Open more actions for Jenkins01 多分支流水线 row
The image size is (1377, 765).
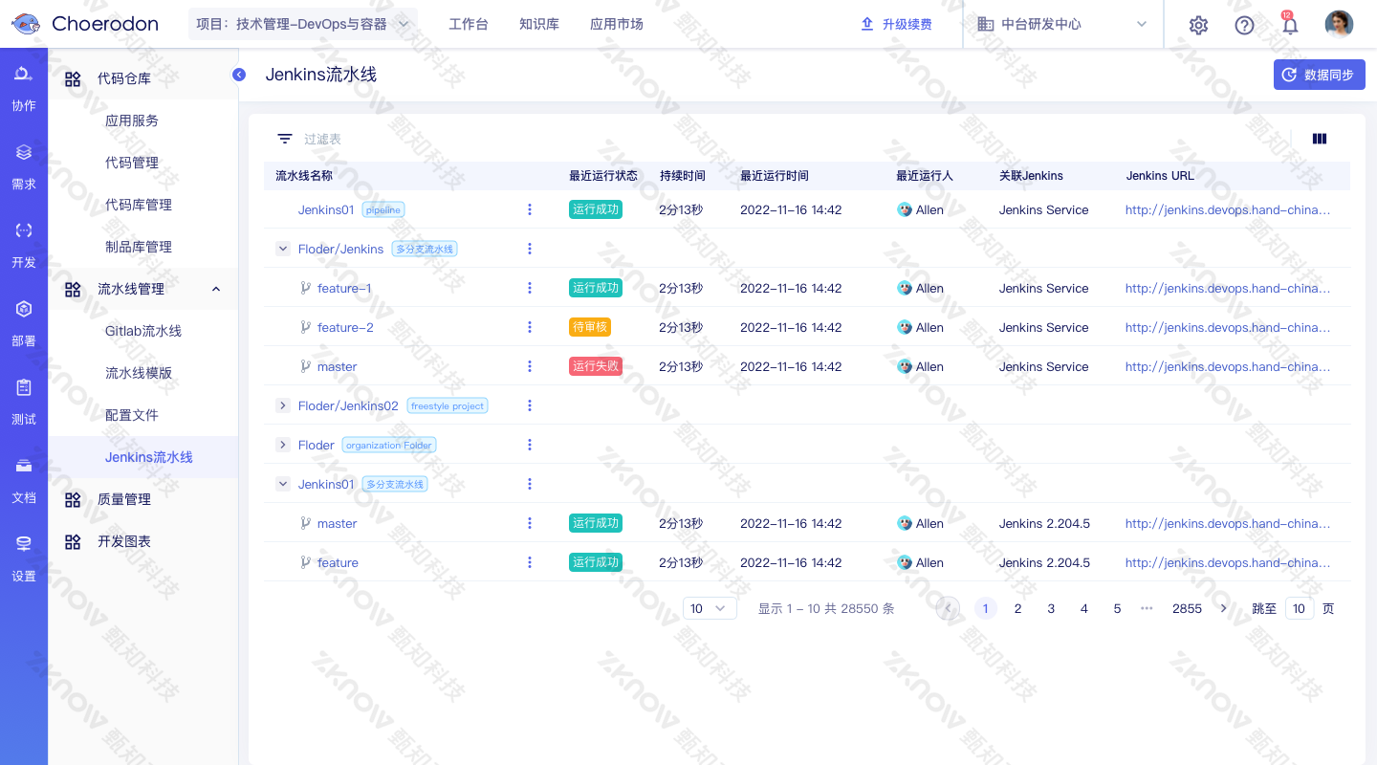(530, 484)
